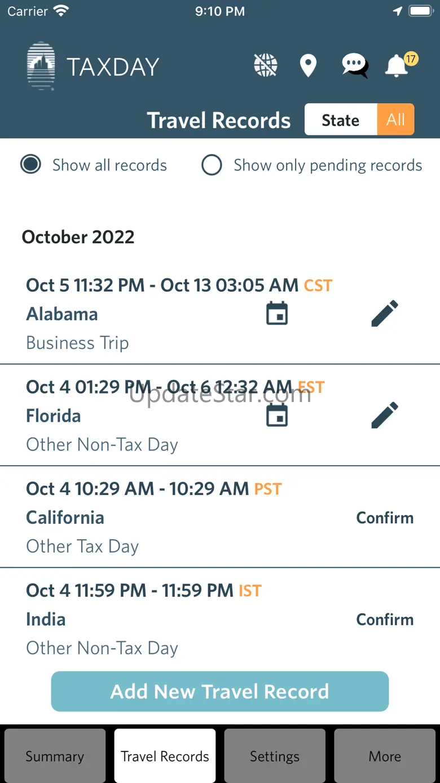Open the Settings tab
The image size is (440, 783).
tap(275, 756)
